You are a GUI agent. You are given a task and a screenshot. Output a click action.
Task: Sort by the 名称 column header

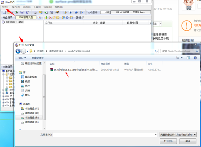[74, 64]
